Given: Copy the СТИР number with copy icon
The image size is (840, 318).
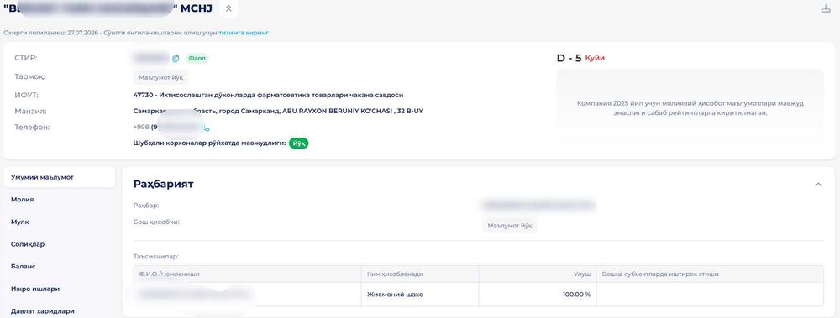Looking at the screenshot, I should [176, 59].
